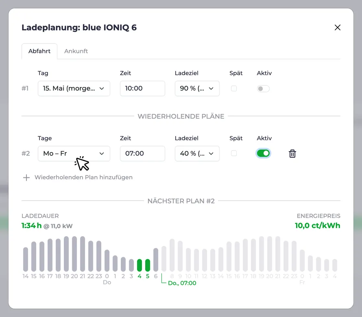
Task: Click the plus icon to add a plan
Action: (x=26, y=177)
